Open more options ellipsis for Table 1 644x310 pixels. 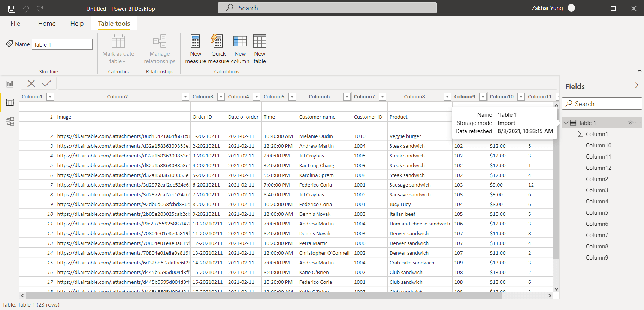click(x=638, y=123)
